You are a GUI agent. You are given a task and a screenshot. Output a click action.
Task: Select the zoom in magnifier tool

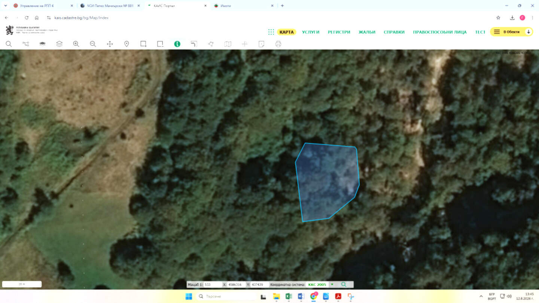pyautogui.click(x=76, y=44)
